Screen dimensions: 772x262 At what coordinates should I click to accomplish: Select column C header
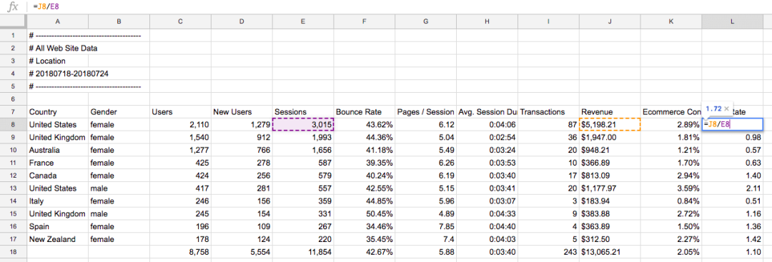click(x=180, y=21)
